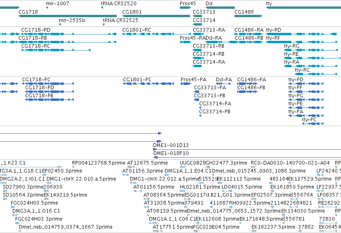Click protein CG1718-PD

[50, 92]
